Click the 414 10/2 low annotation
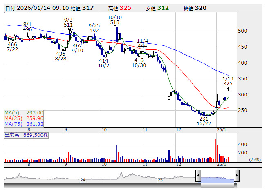 point(104,63)
